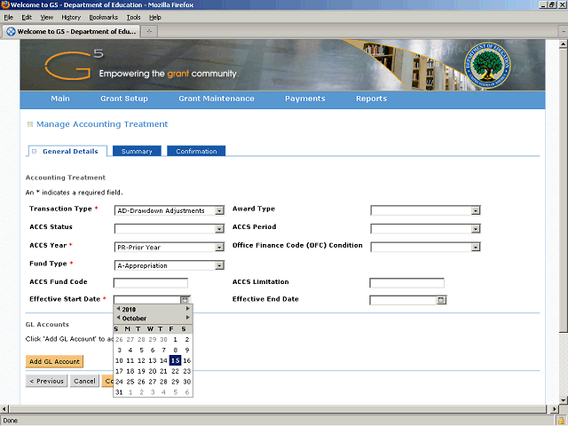Open calendar icon for Effective End Date

click(441, 300)
